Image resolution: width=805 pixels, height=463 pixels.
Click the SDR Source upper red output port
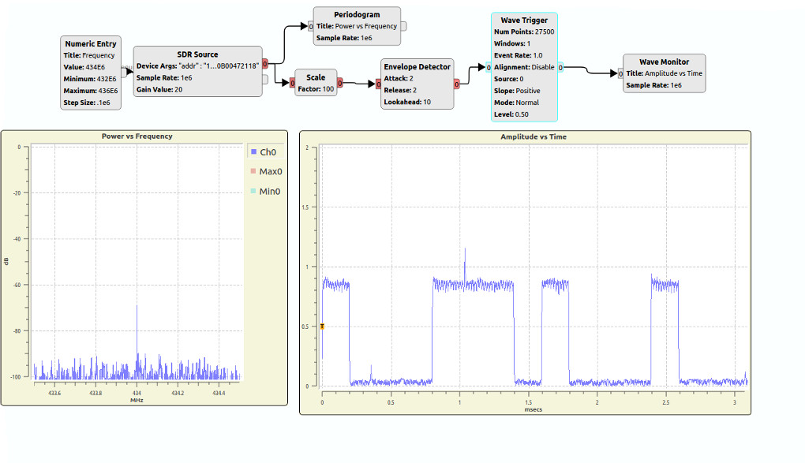pyautogui.click(x=265, y=64)
